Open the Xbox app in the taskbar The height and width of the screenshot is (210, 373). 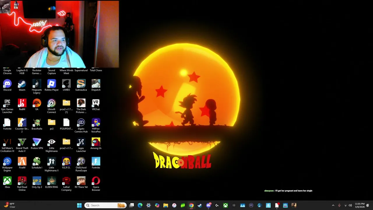coord(225,205)
